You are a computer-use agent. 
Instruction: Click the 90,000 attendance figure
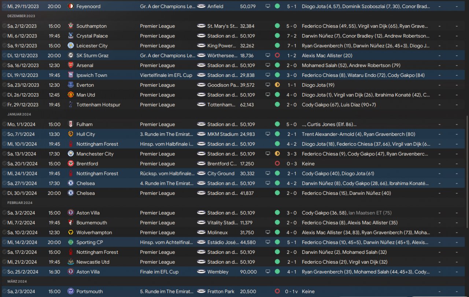pyautogui.click(x=248, y=272)
